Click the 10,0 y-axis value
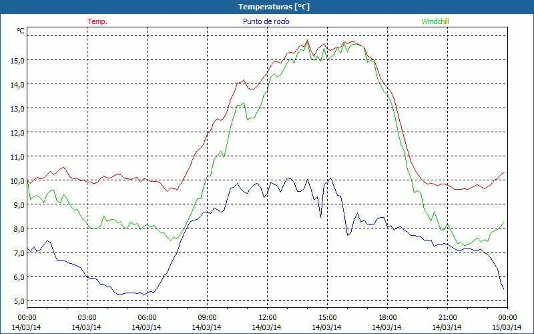 (x=17, y=181)
